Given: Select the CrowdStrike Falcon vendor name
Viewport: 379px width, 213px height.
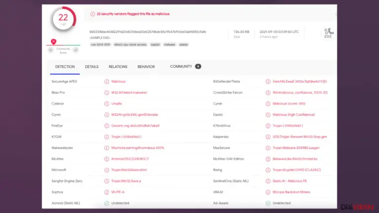Looking at the screenshot, I should 227,92.
